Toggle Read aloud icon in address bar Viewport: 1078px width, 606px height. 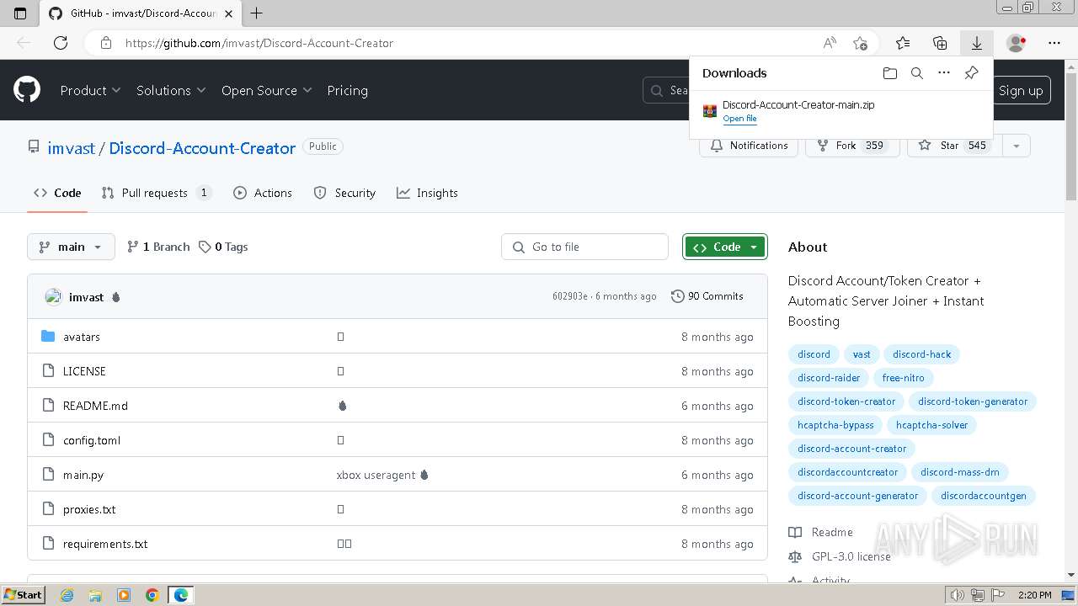pos(830,43)
